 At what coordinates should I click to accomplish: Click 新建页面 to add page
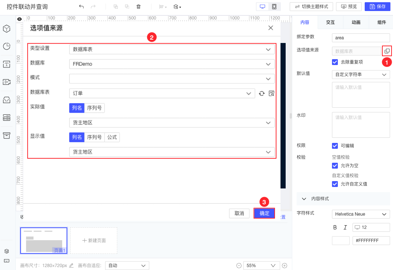(94, 241)
